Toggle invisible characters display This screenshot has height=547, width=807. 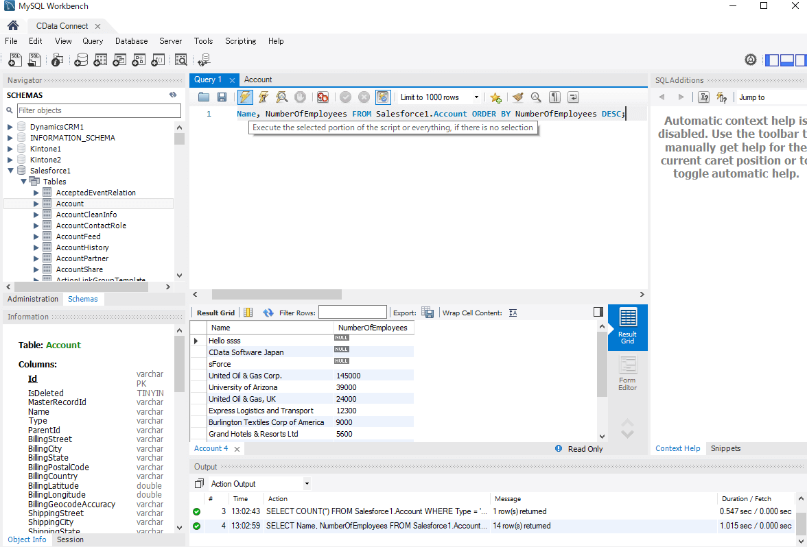(x=554, y=97)
